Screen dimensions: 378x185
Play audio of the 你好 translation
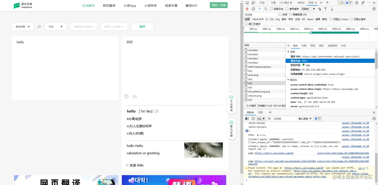(134, 96)
